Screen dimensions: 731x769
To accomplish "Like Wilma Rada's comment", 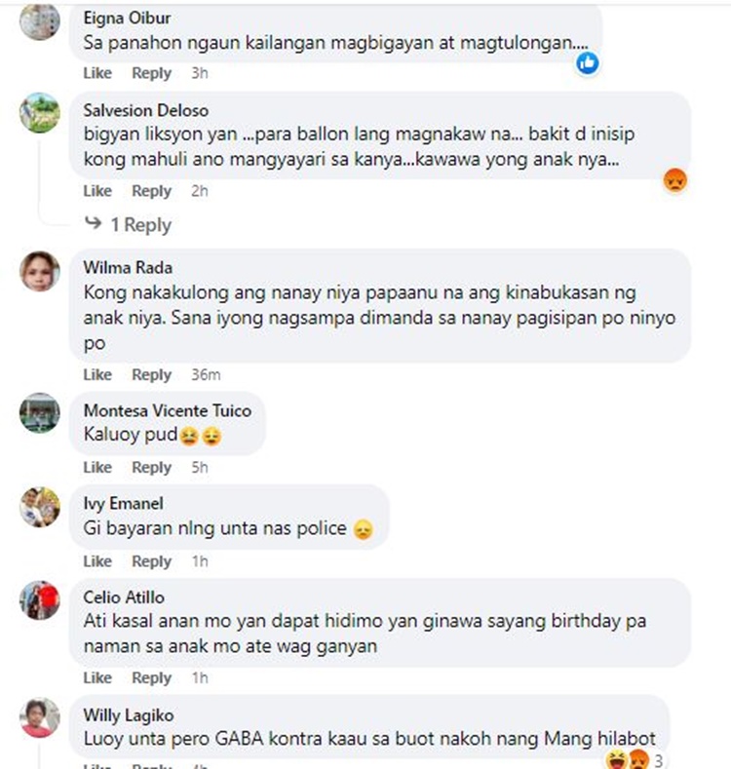I will click(x=97, y=374).
